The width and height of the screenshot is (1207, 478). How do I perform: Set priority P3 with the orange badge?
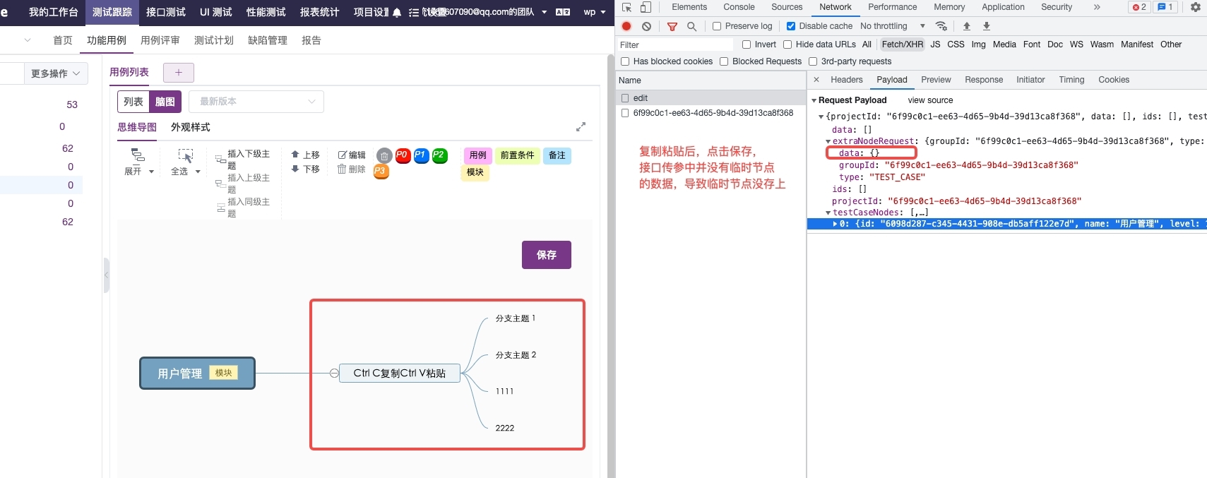tap(381, 172)
